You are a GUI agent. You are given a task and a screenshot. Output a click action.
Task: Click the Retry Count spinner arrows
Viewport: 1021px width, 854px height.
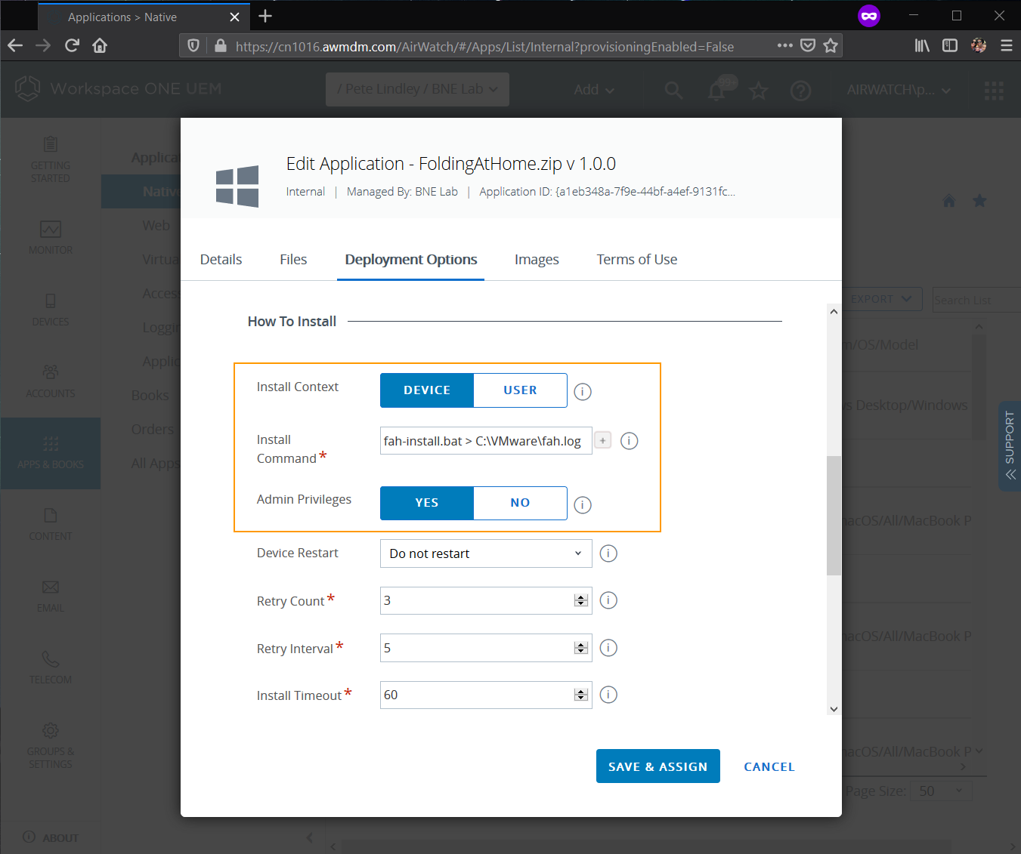tap(581, 600)
